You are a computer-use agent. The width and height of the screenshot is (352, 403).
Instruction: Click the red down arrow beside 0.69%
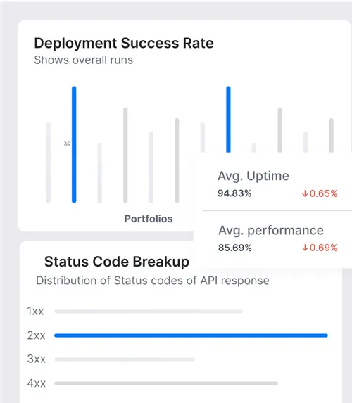305,248
